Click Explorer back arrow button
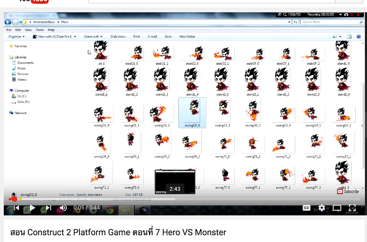Viewport: 367px width, 242px height. tap(8, 22)
